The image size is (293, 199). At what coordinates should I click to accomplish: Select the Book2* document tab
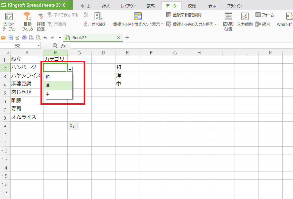tap(93, 38)
